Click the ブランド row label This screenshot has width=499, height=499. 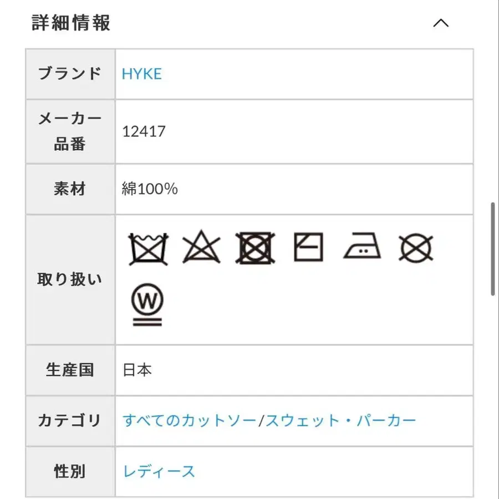tap(70, 74)
